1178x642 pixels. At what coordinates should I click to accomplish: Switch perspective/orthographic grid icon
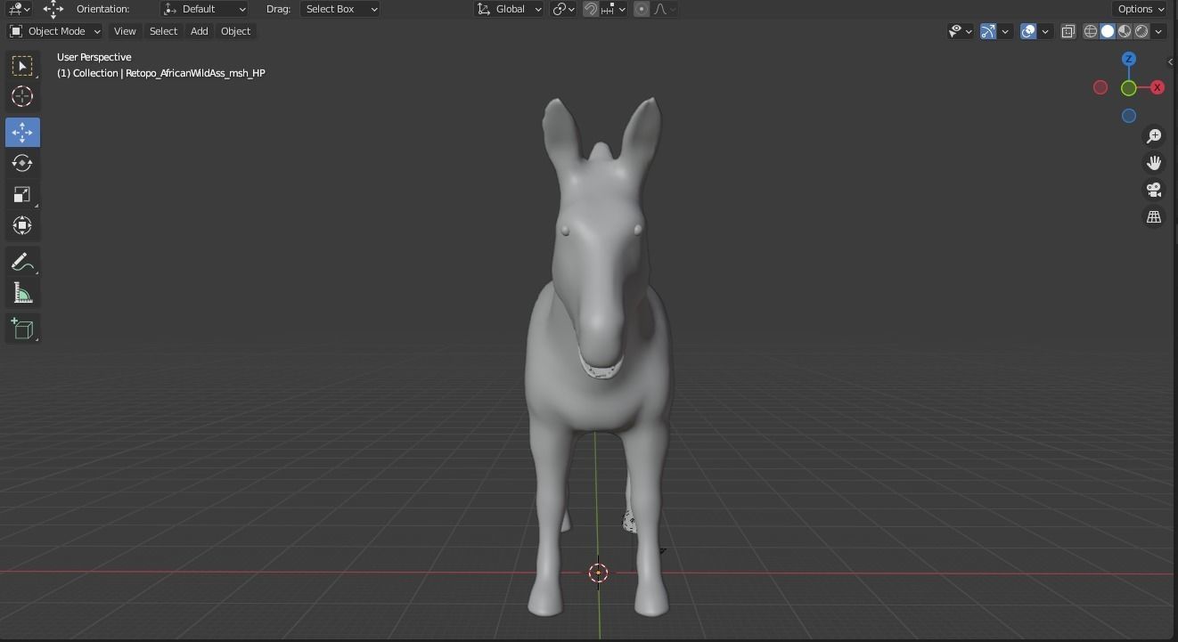1154,217
